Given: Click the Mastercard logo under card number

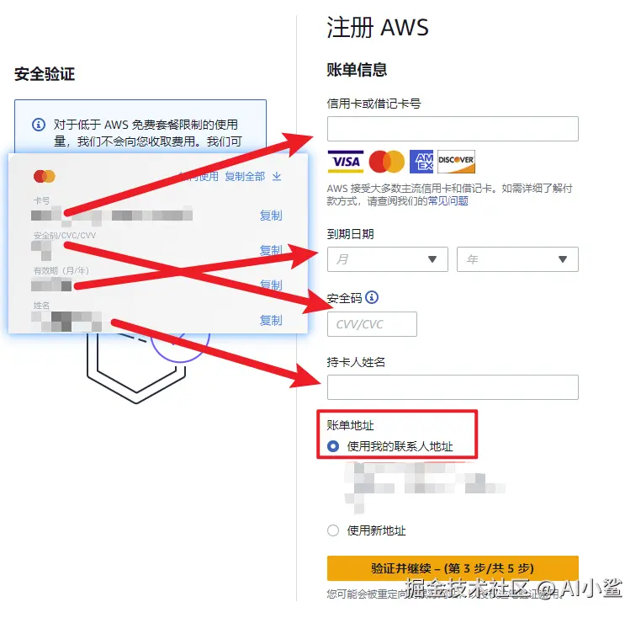Looking at the screenshot, I should pyautogui.click(x=386, y=162).
